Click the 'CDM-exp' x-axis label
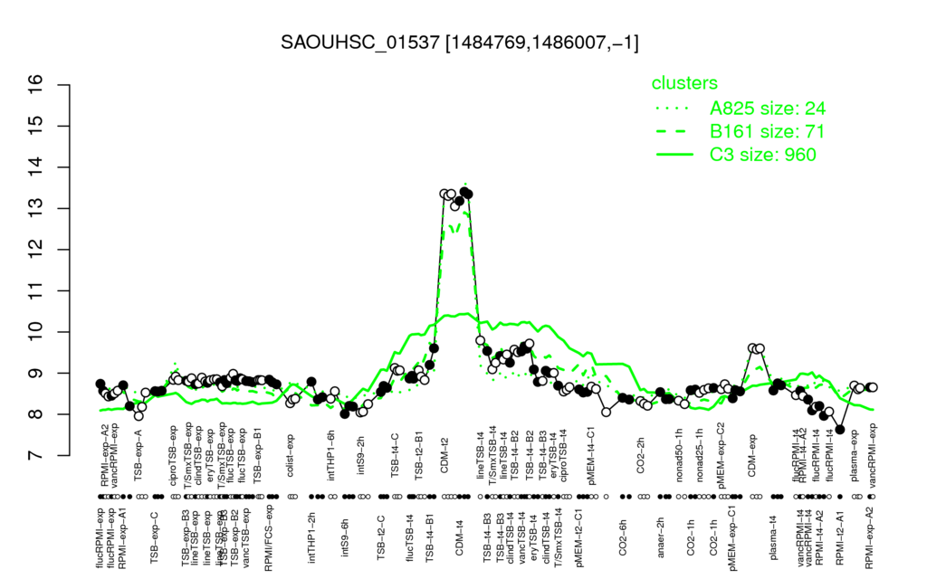Image resolution: width=927 pixels, height=579 pixels. (x=752, y=455)
